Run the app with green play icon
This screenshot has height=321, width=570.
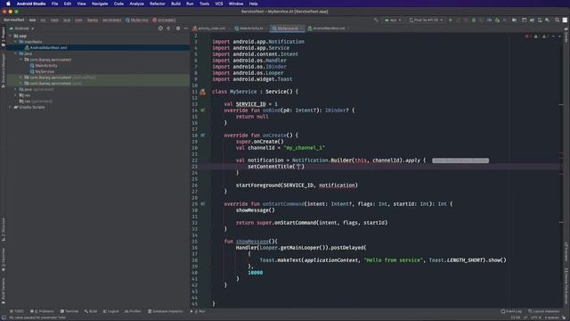coord(451,20)
